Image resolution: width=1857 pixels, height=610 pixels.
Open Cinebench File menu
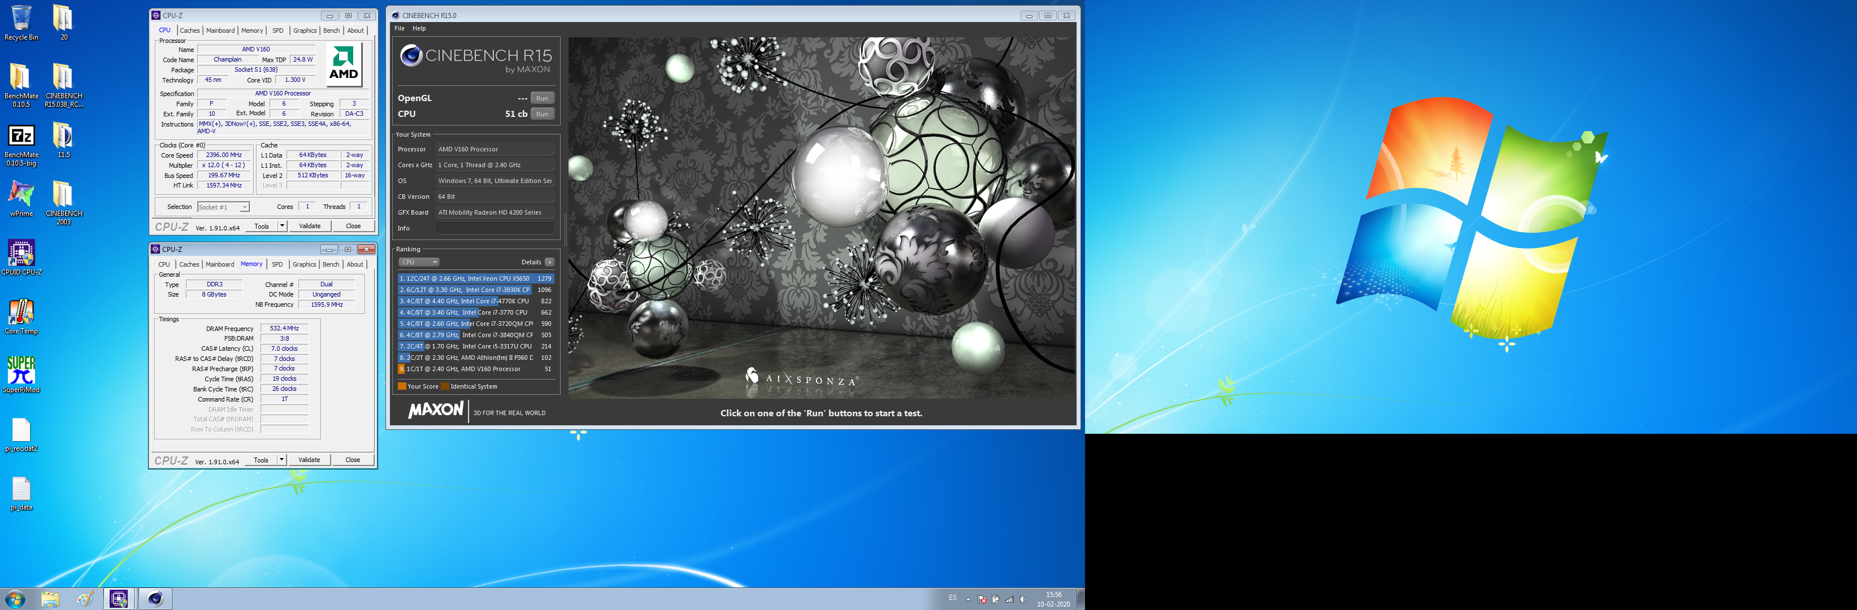[x=400, y=29]
